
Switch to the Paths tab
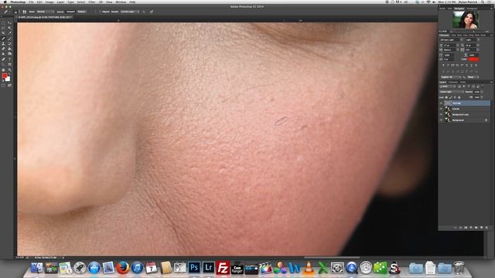463,83
